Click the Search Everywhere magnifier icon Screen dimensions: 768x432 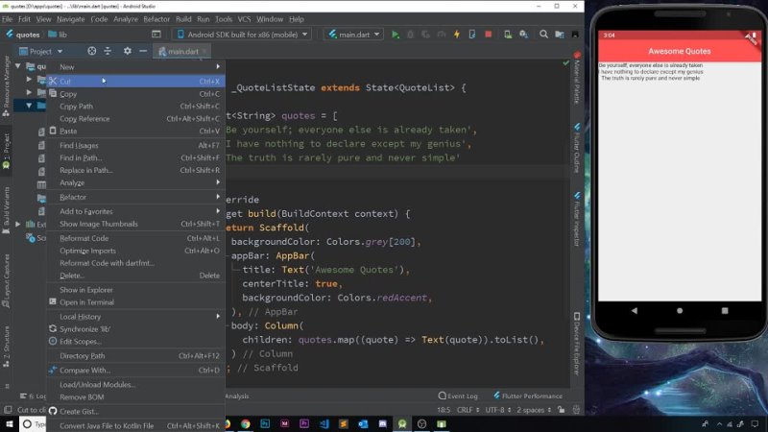pyautogui.click(x=543, y=35)
